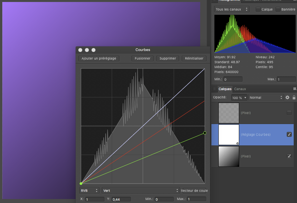Enable the Calque checkbox in Histogramme
Screen dimensions: 297x203
[x=258, y=9]
